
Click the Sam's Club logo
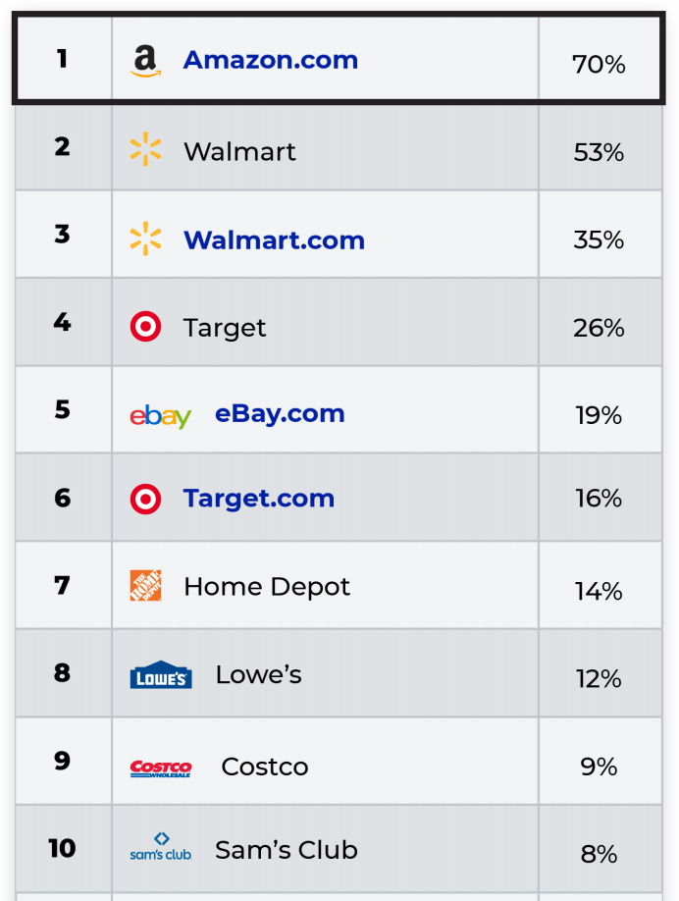pyautogui.click(x=161, y=848)
